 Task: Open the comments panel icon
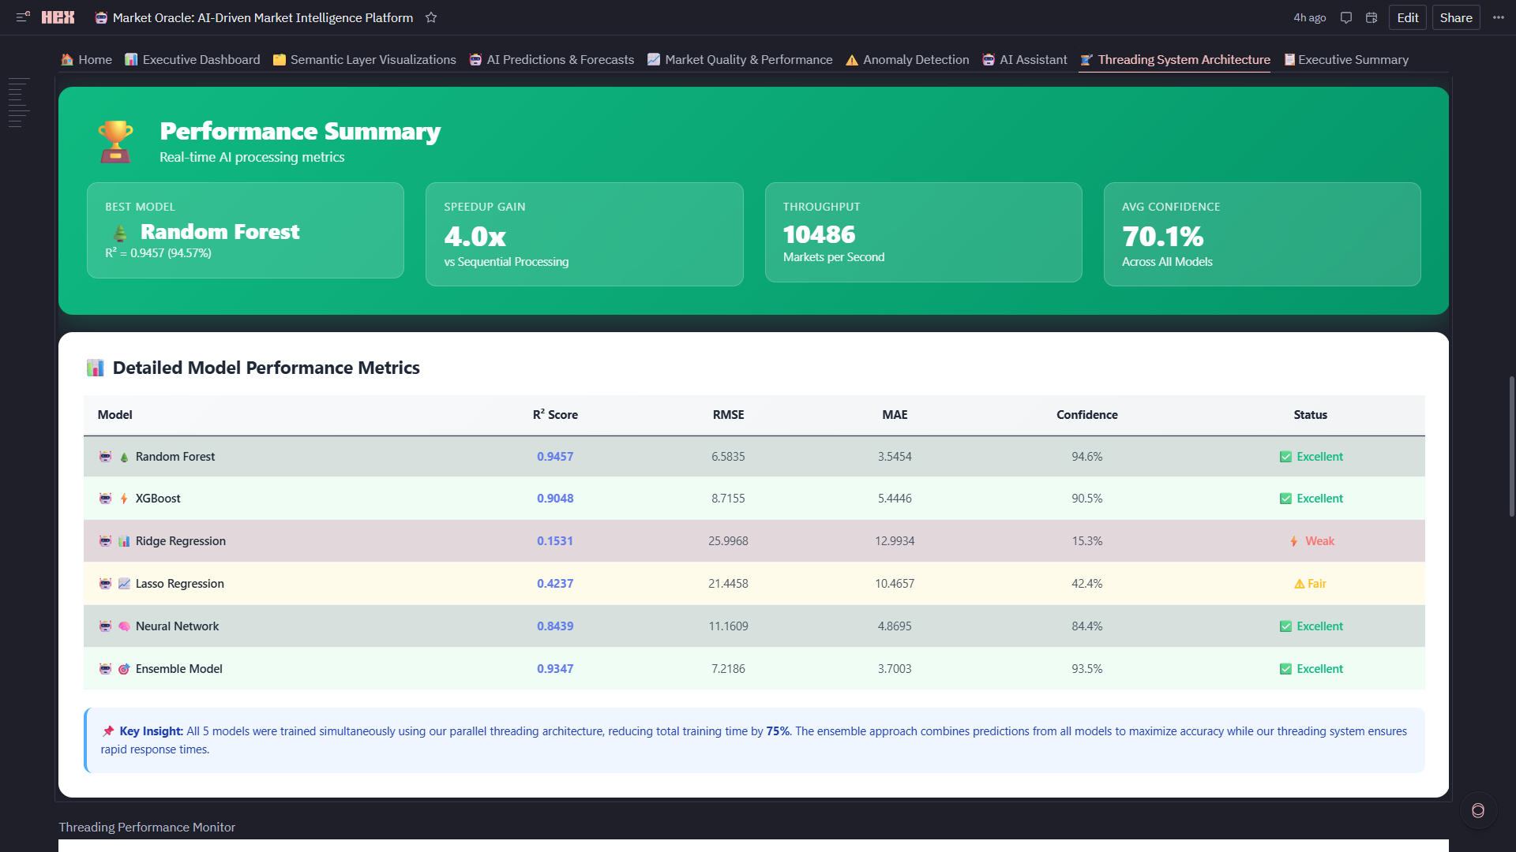point(1346,17)
